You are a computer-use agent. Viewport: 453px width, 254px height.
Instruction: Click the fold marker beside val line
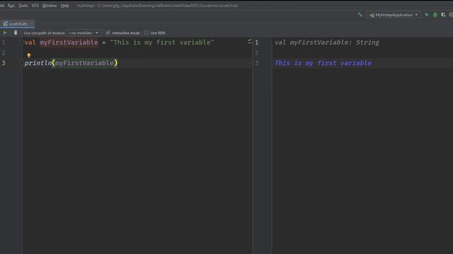click(x=22, y=42)
